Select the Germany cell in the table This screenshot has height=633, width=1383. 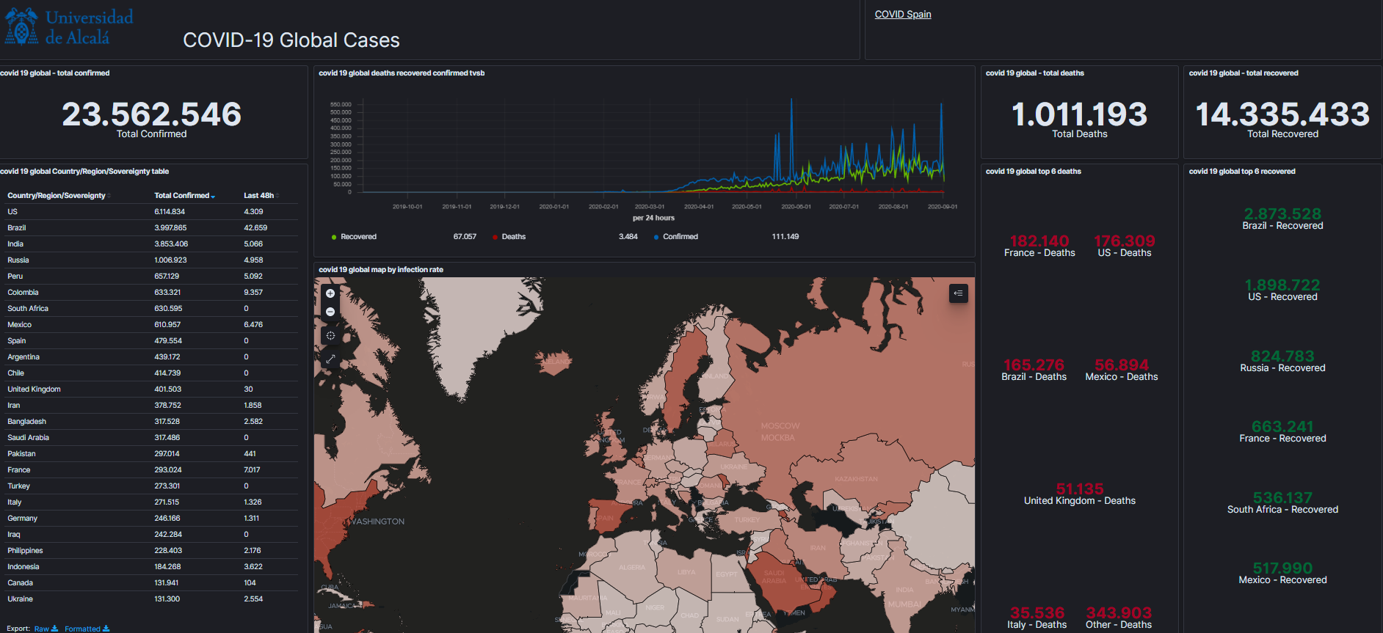pyautogui.click(x=22, y=519)
